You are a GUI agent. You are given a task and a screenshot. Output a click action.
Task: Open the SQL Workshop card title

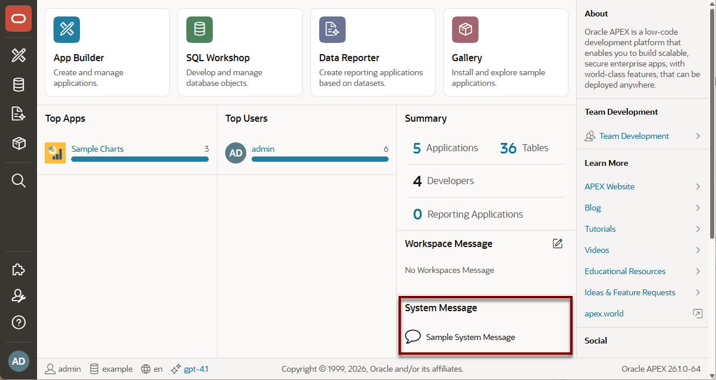point(218,58)
